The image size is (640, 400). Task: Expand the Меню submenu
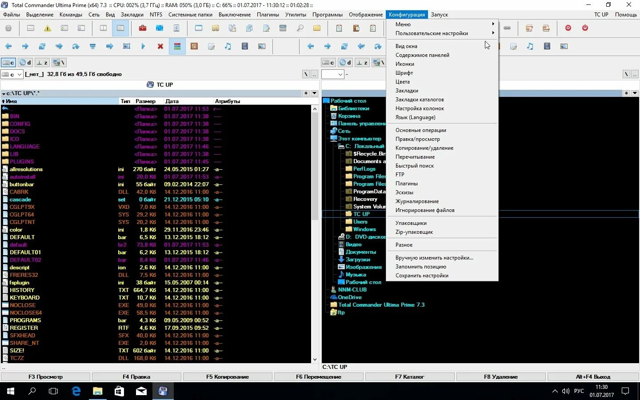click(x=442, y=24)
